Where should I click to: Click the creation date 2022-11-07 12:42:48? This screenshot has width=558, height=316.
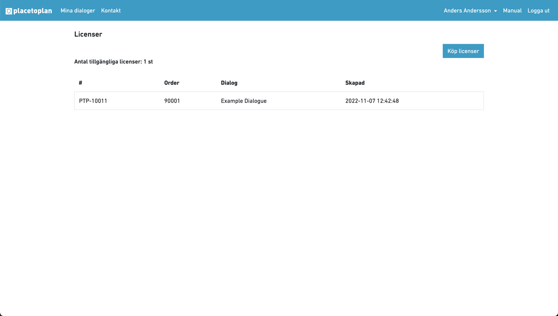point(372,101)
